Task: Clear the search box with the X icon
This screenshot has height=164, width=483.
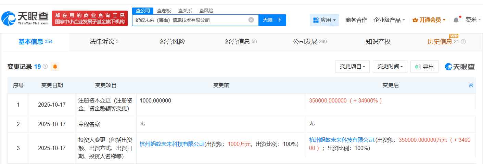Action: 251,20
